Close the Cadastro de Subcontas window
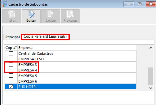 (x=151, y=4)
